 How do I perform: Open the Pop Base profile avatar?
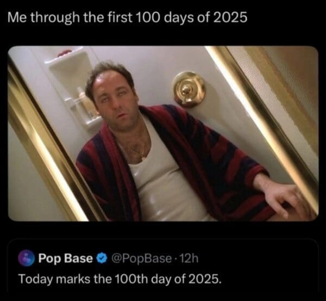click(26, 258)
